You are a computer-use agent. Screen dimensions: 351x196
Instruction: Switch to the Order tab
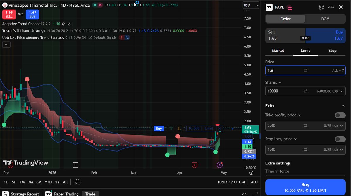point(285,19)
